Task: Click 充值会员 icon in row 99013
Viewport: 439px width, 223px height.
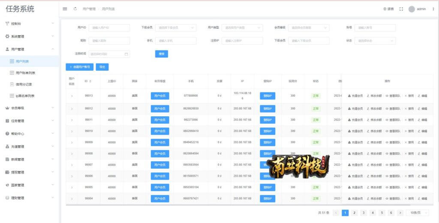Action: [x=349, y=96]
